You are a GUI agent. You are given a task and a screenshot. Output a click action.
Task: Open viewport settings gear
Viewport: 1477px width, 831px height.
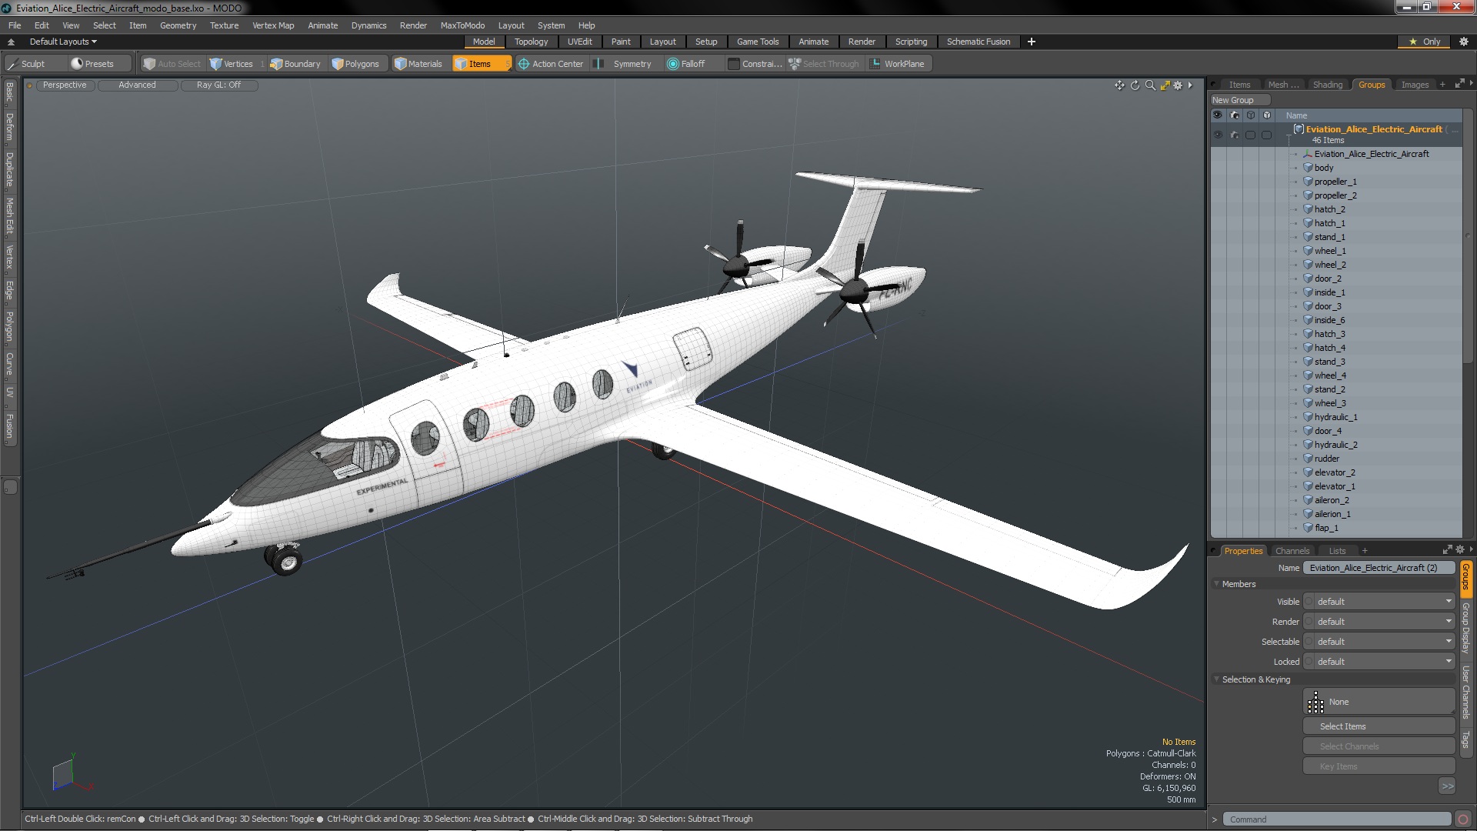coord(1178,85)
